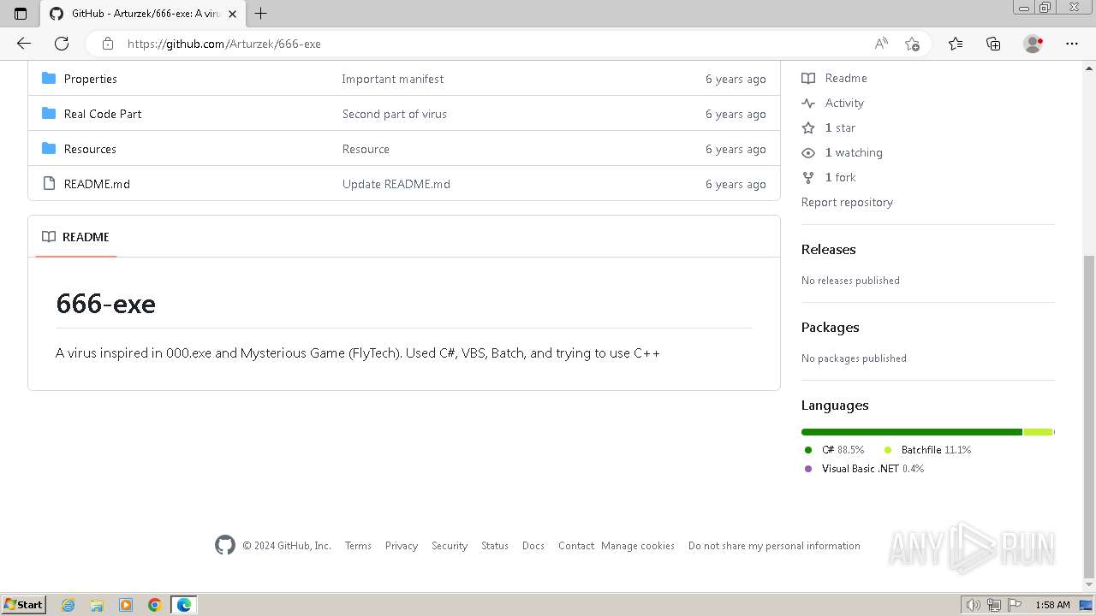Click the taskbar clock 1:58 AM
This screenshot has height=616, width=1096.
tap(1052, 605)
